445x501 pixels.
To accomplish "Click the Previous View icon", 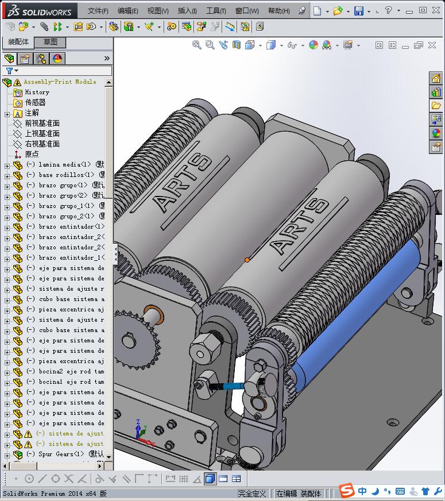I will click(223, 45).
